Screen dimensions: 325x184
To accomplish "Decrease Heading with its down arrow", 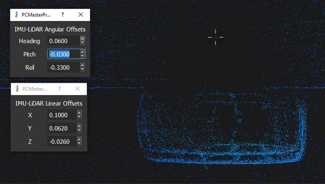I will 83,43.
